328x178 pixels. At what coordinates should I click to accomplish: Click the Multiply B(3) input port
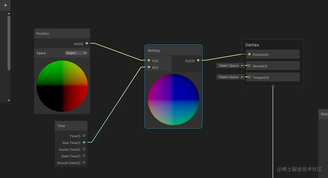[x=149, y=67]
